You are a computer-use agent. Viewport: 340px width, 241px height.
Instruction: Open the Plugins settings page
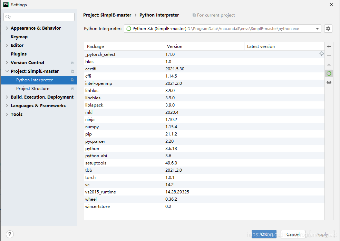click(19, 54)
